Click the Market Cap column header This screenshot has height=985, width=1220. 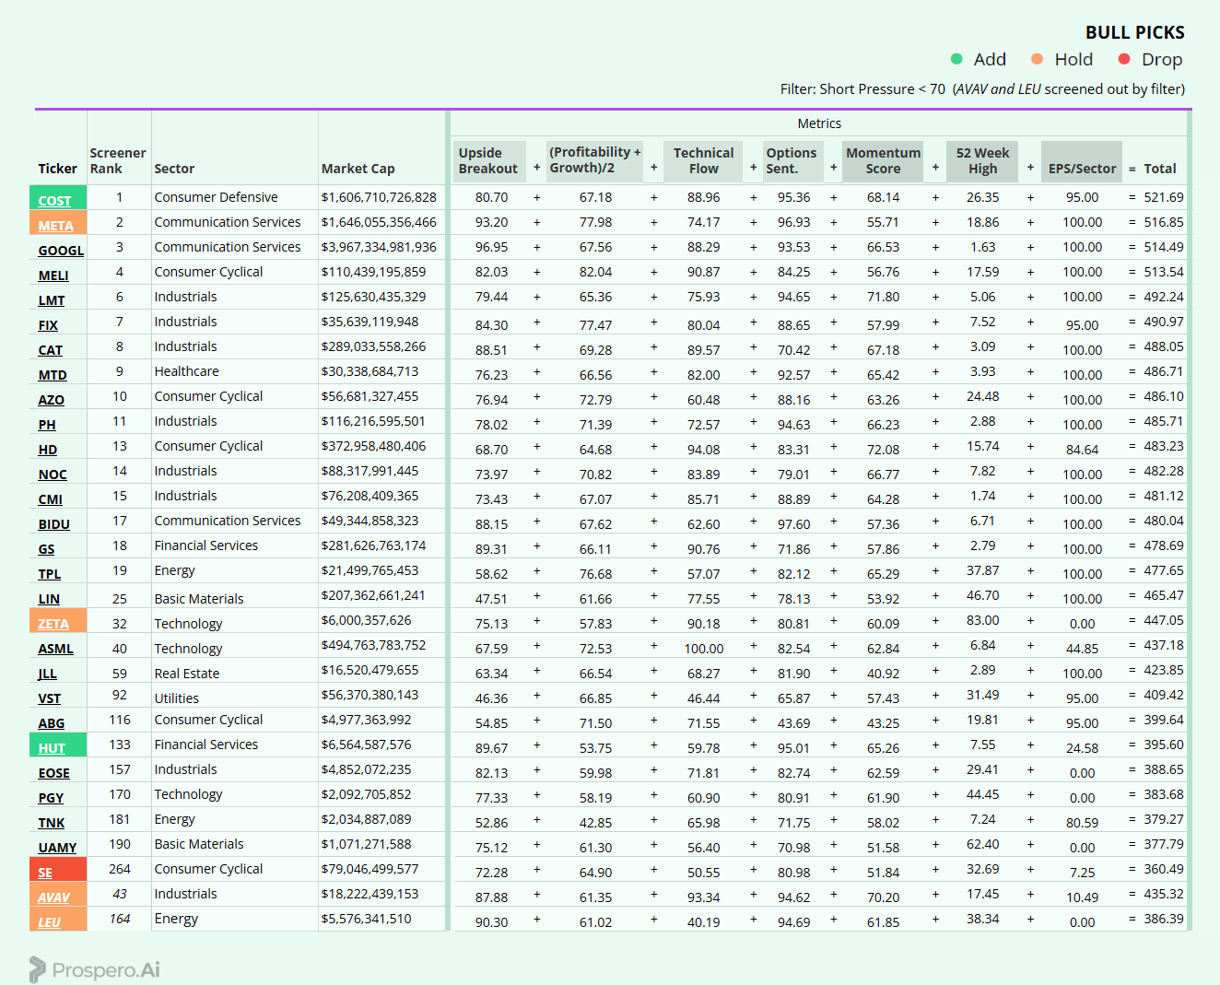tap(358, 169)
